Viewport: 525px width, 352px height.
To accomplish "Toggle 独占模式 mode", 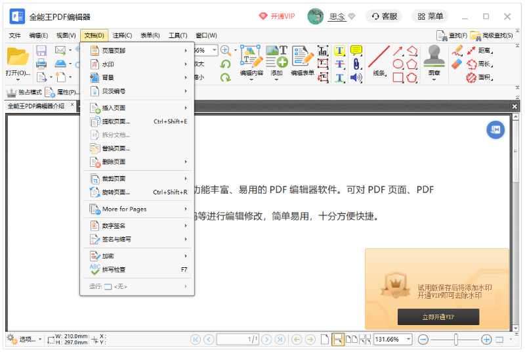I will tap(24, 92).
